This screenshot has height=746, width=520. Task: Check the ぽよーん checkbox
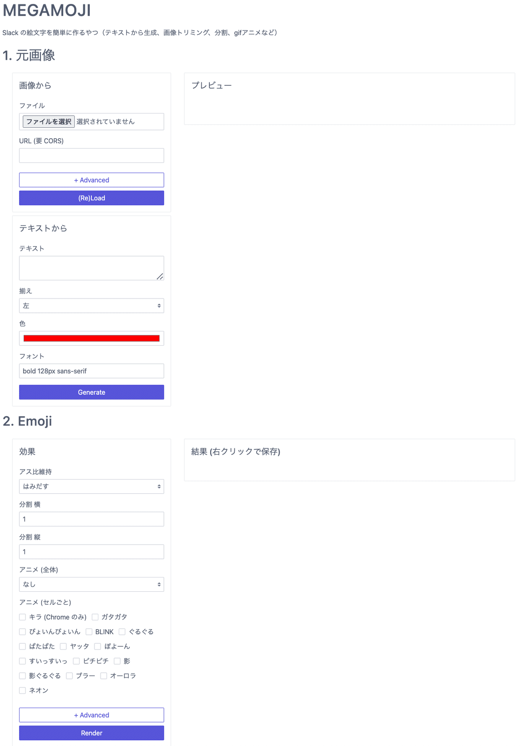(97, 646)
